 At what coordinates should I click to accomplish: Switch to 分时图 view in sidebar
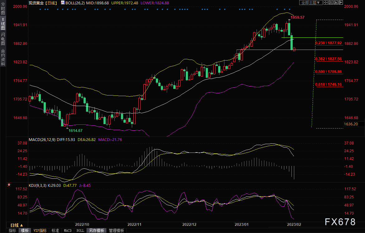3,9
